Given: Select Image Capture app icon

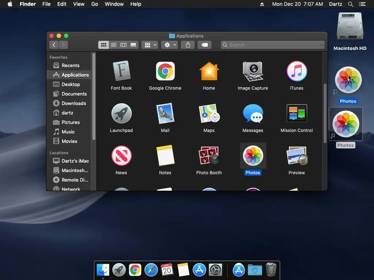Looking at the screenshot, I should [x=253, y=71].
